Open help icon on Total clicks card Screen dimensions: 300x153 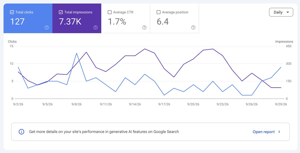46,28
